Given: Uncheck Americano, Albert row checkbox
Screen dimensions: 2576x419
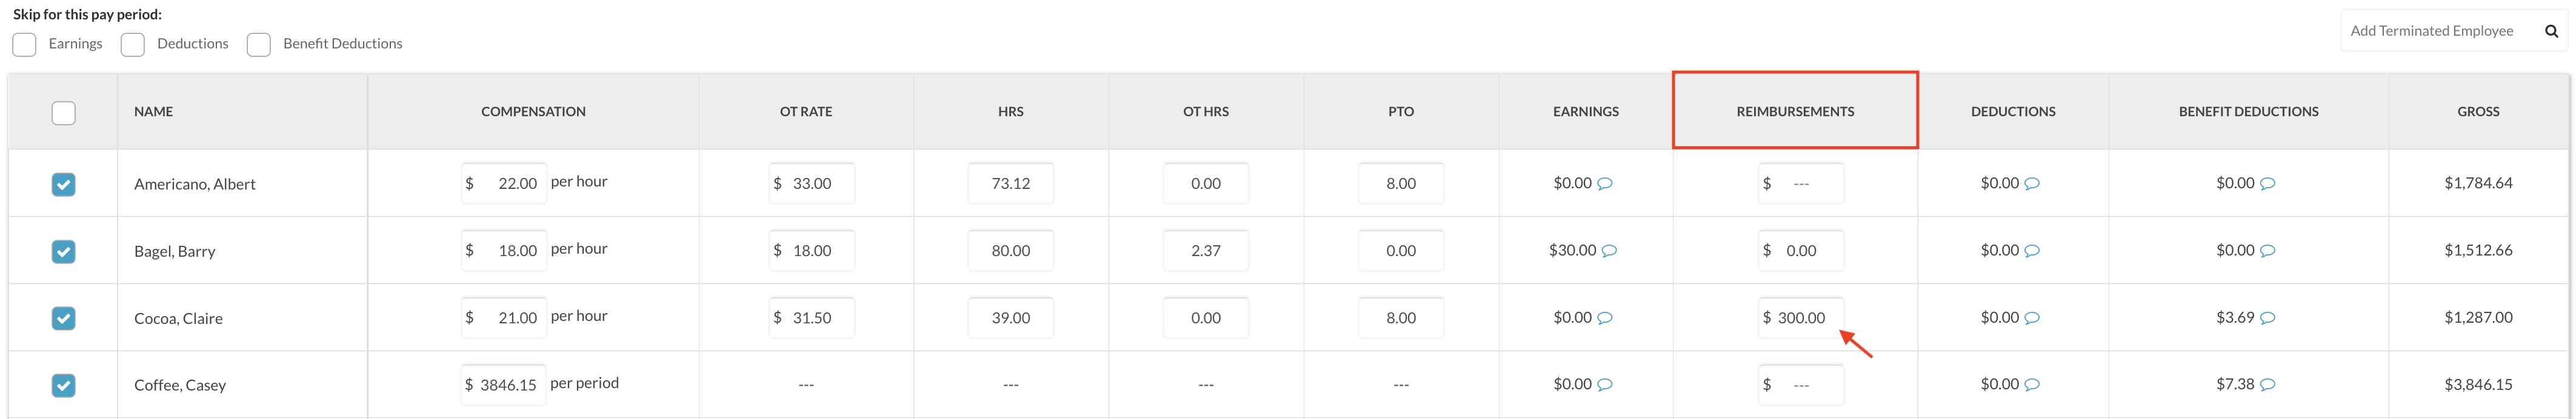Looking at the screenshot, I should point(63,184).
